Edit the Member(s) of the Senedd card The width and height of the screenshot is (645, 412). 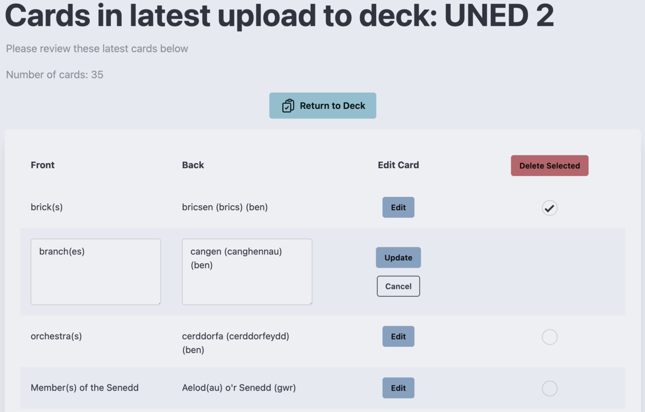coord(398,388)
